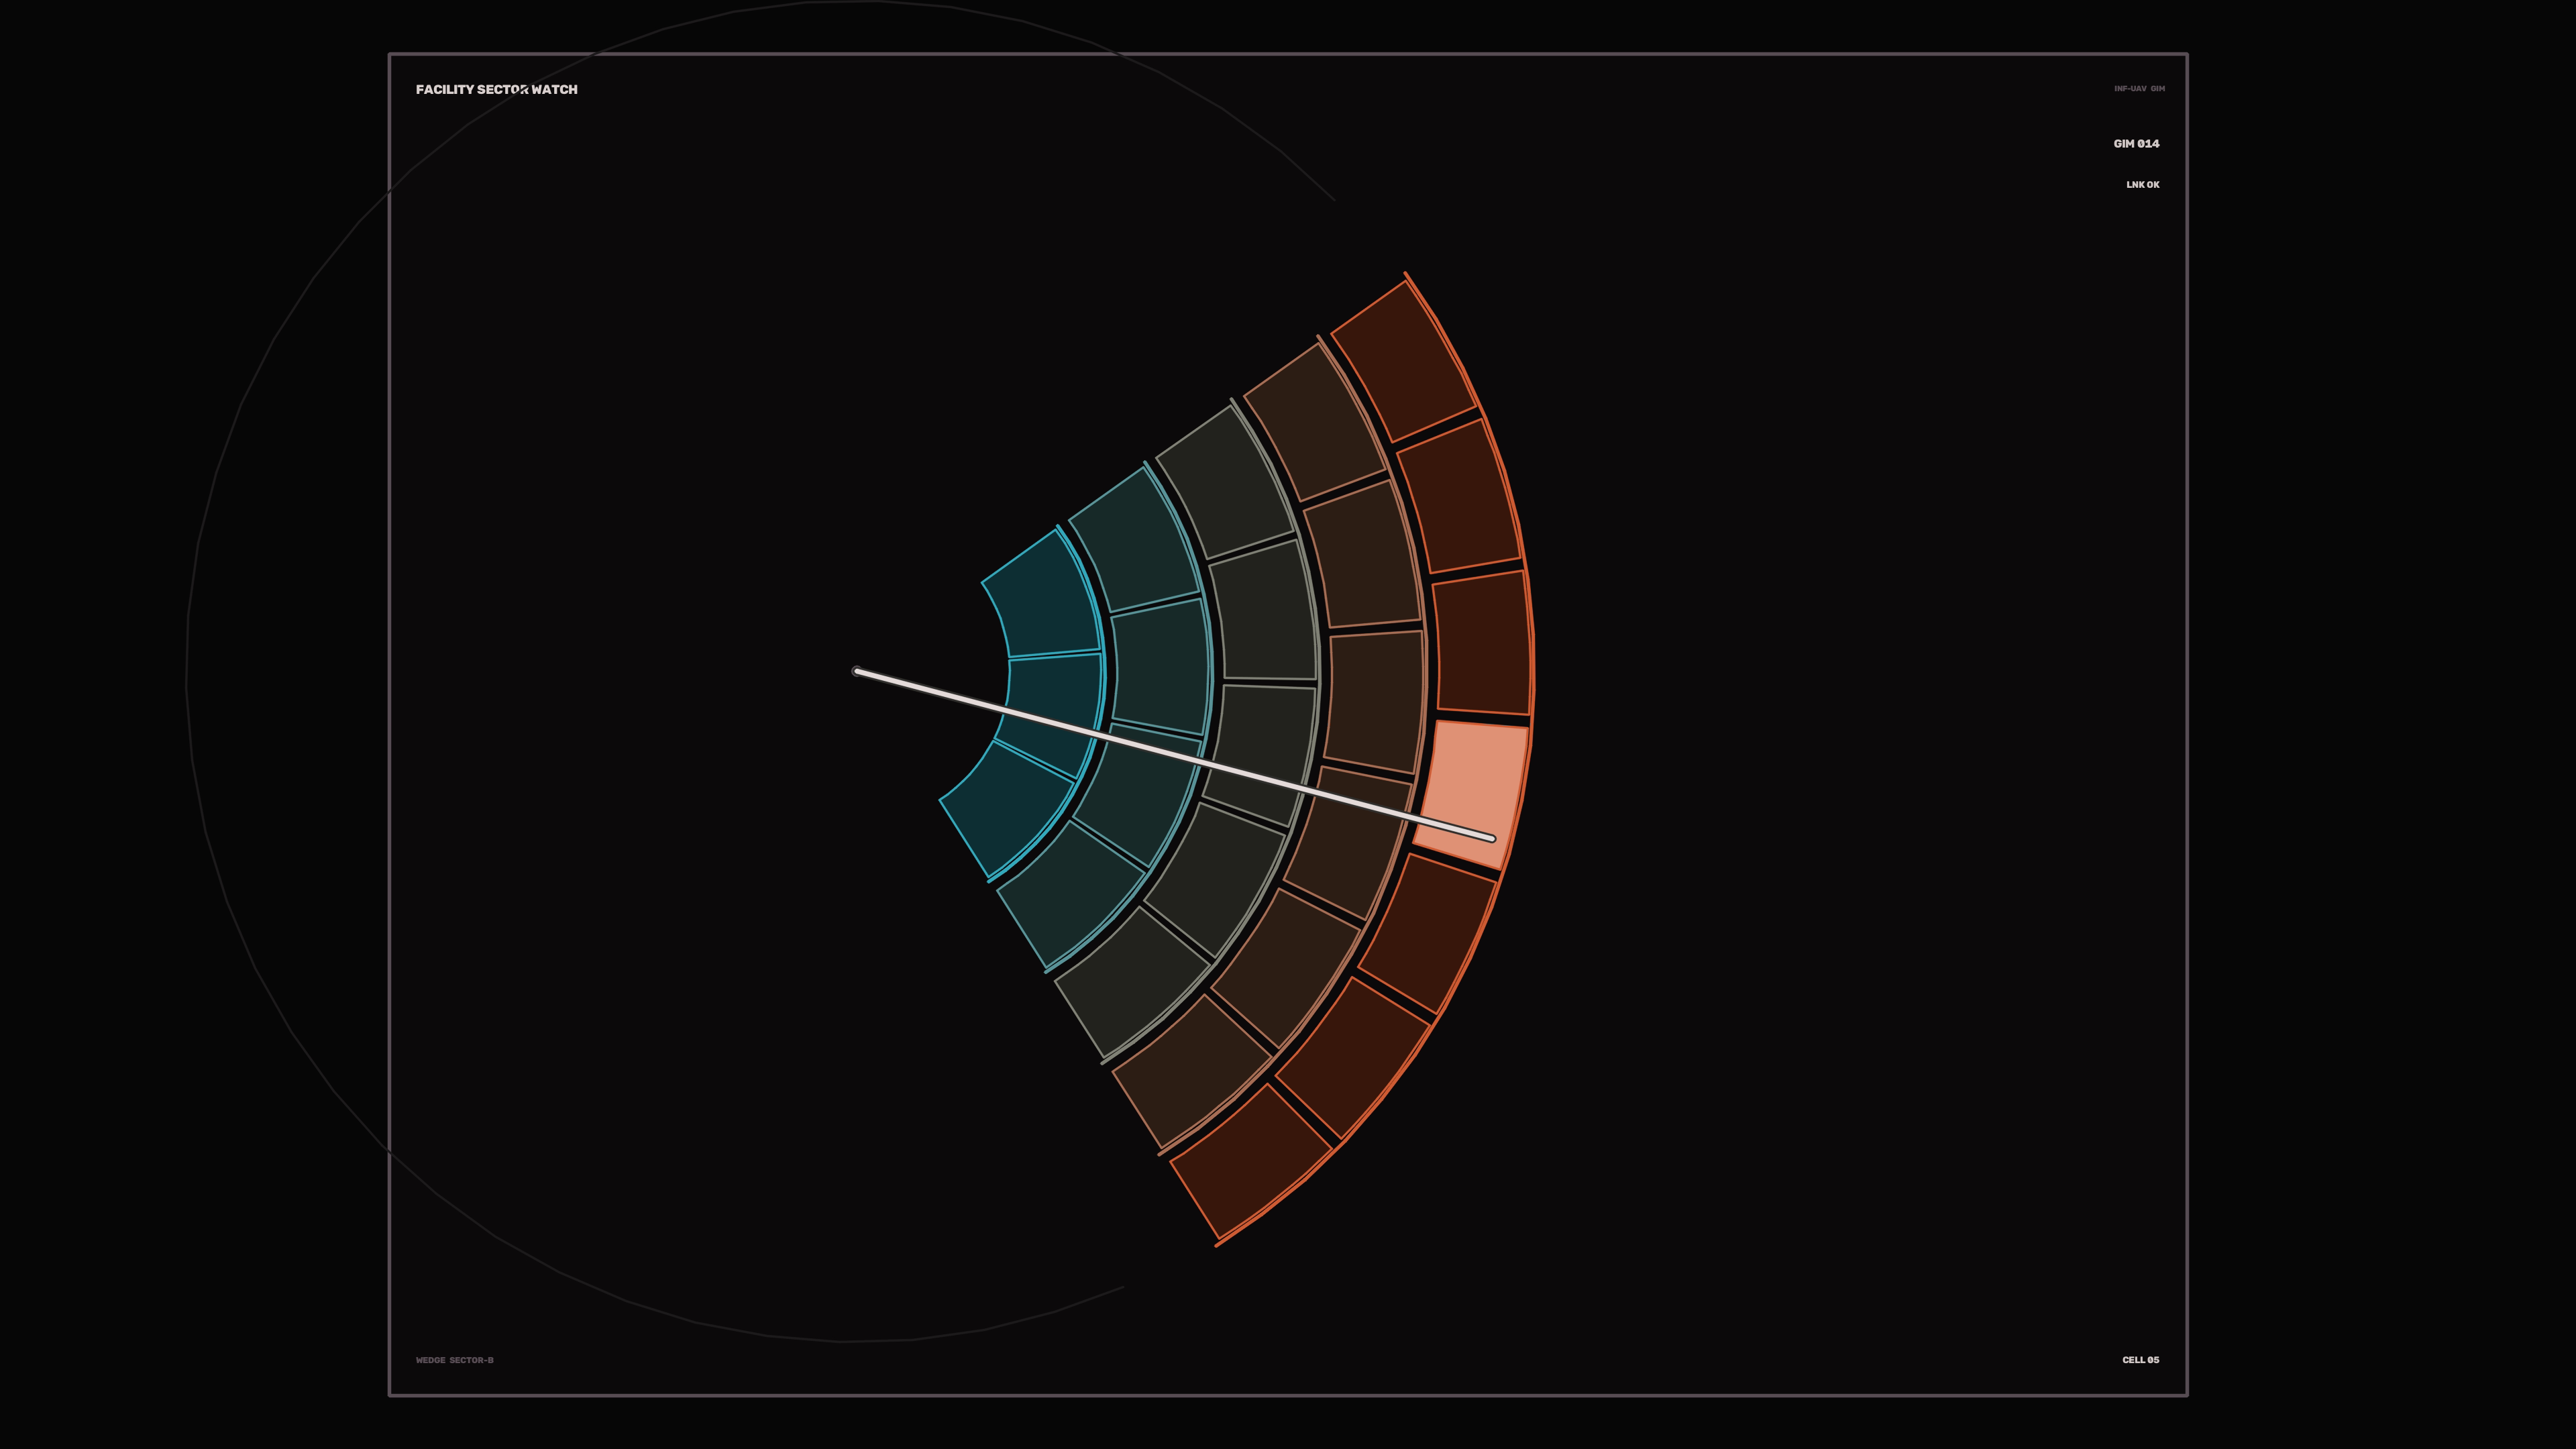
Task: Click the sweep line's outer end handle
Action: (x=1492, y=838)
